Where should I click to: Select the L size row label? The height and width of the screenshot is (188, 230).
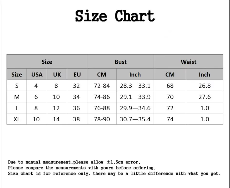tap(17, 108)
